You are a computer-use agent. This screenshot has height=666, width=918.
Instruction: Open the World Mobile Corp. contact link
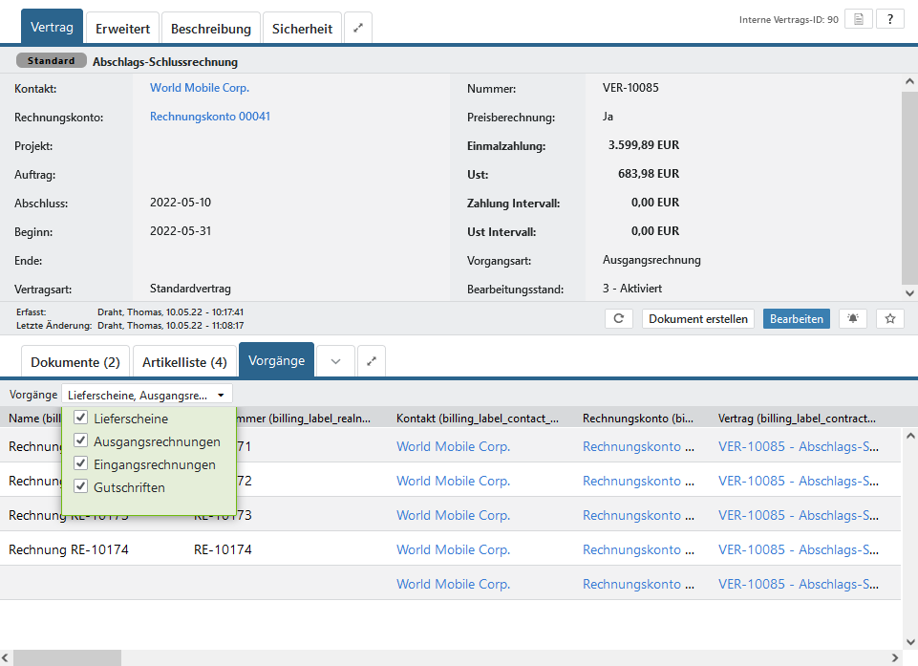coord(200,88)
